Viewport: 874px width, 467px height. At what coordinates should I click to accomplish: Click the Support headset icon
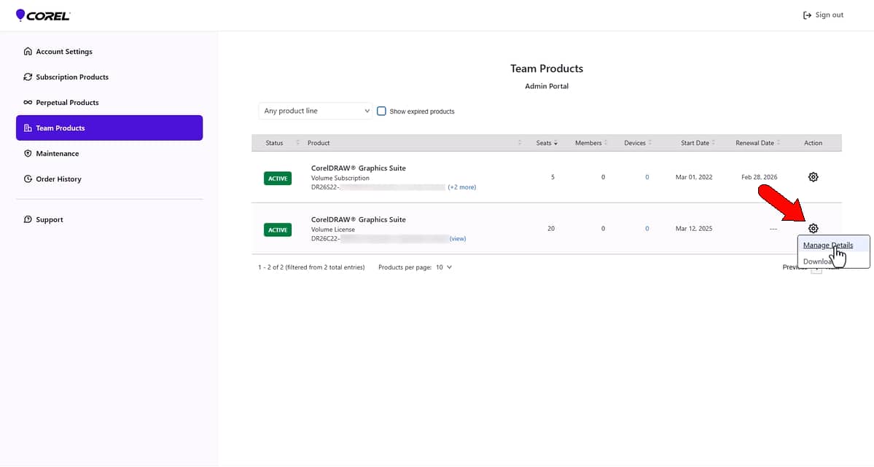click(27, 219)
